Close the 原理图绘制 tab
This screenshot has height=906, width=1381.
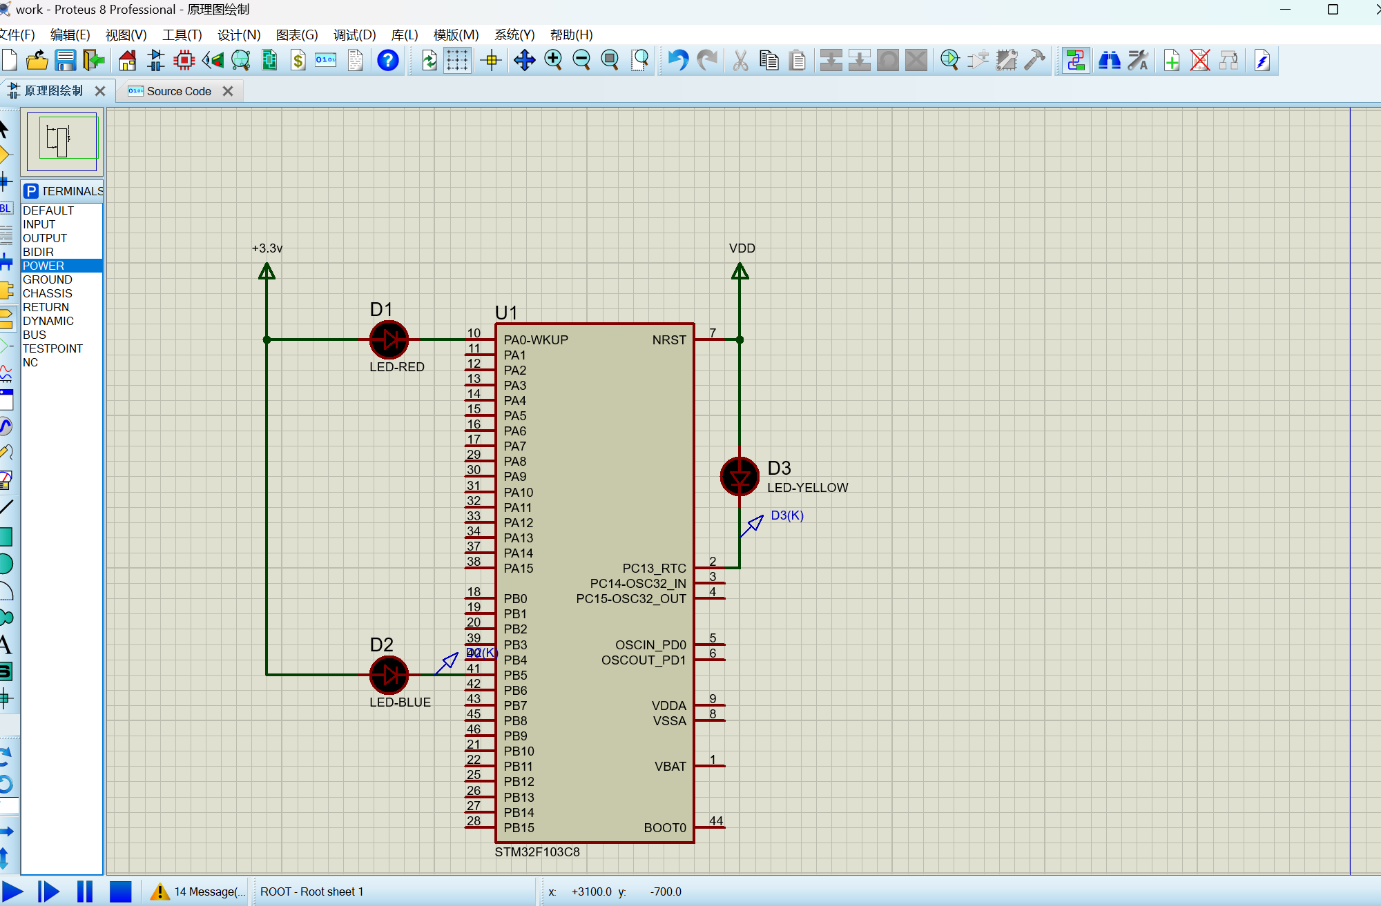tap(100, 91)
